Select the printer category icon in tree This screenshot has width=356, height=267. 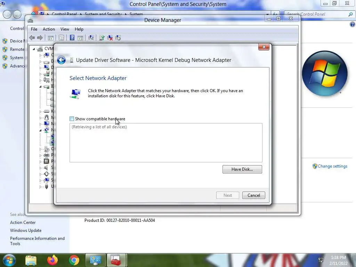click(x=46, y=155)
